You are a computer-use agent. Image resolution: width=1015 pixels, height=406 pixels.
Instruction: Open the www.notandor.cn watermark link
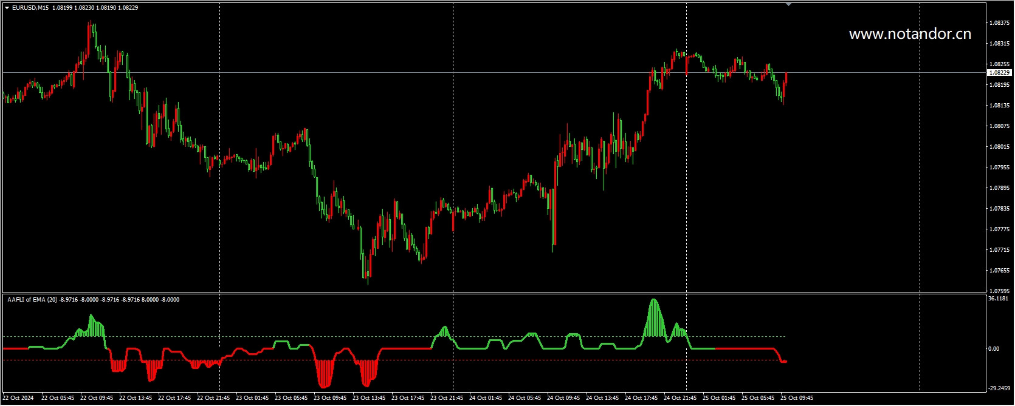pyautogui.click(x=909, y=34)
